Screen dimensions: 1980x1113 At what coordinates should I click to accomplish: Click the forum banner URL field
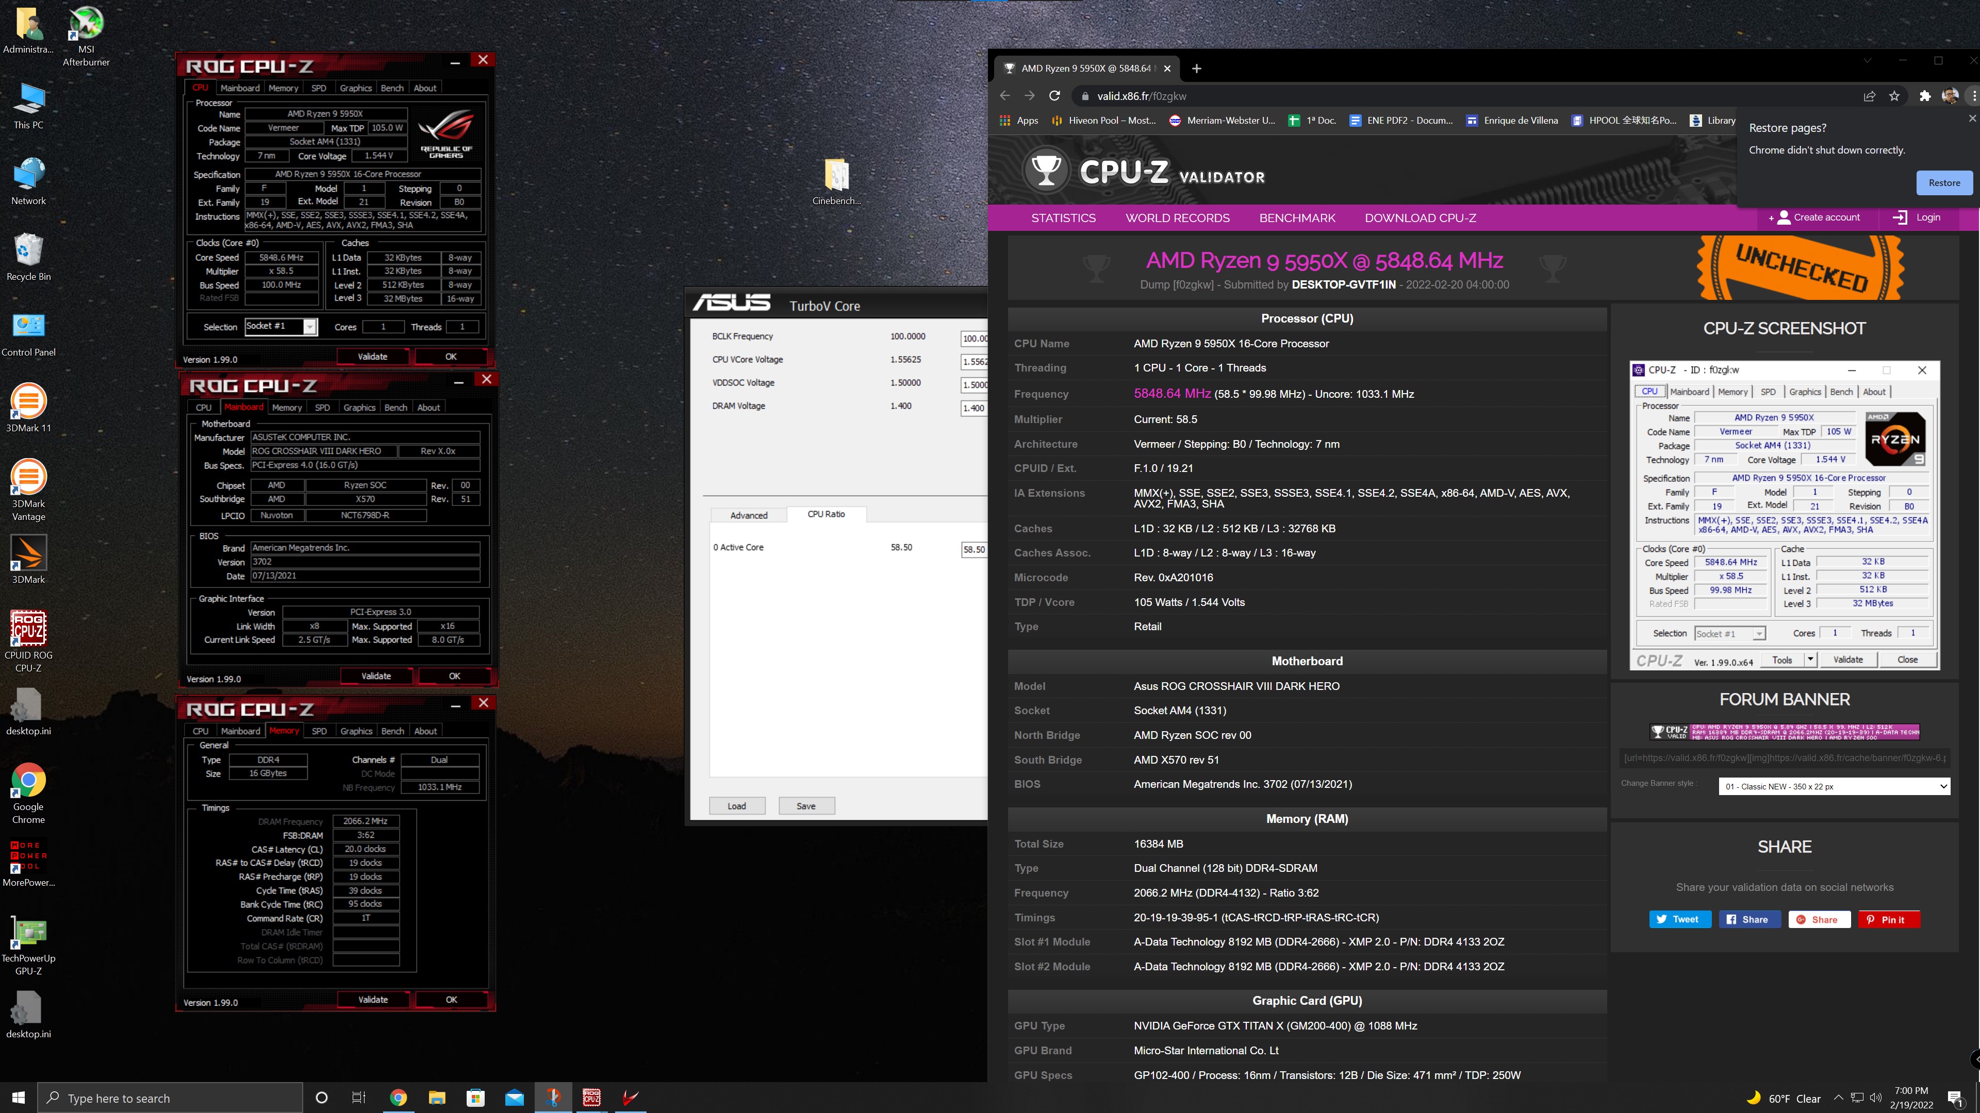[1785, 758]
